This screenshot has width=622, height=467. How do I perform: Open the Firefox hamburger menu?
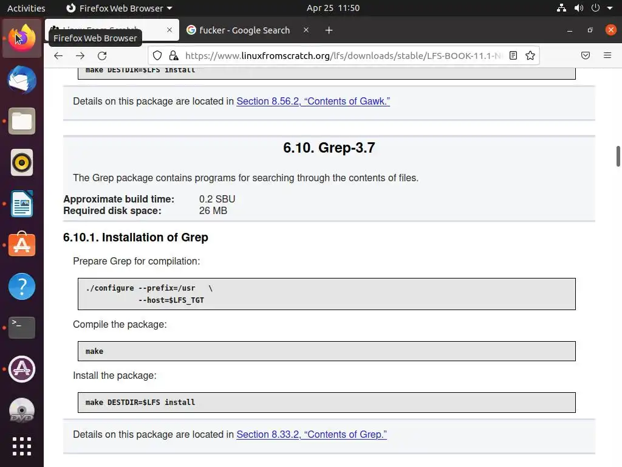click(x=607, y=55)
